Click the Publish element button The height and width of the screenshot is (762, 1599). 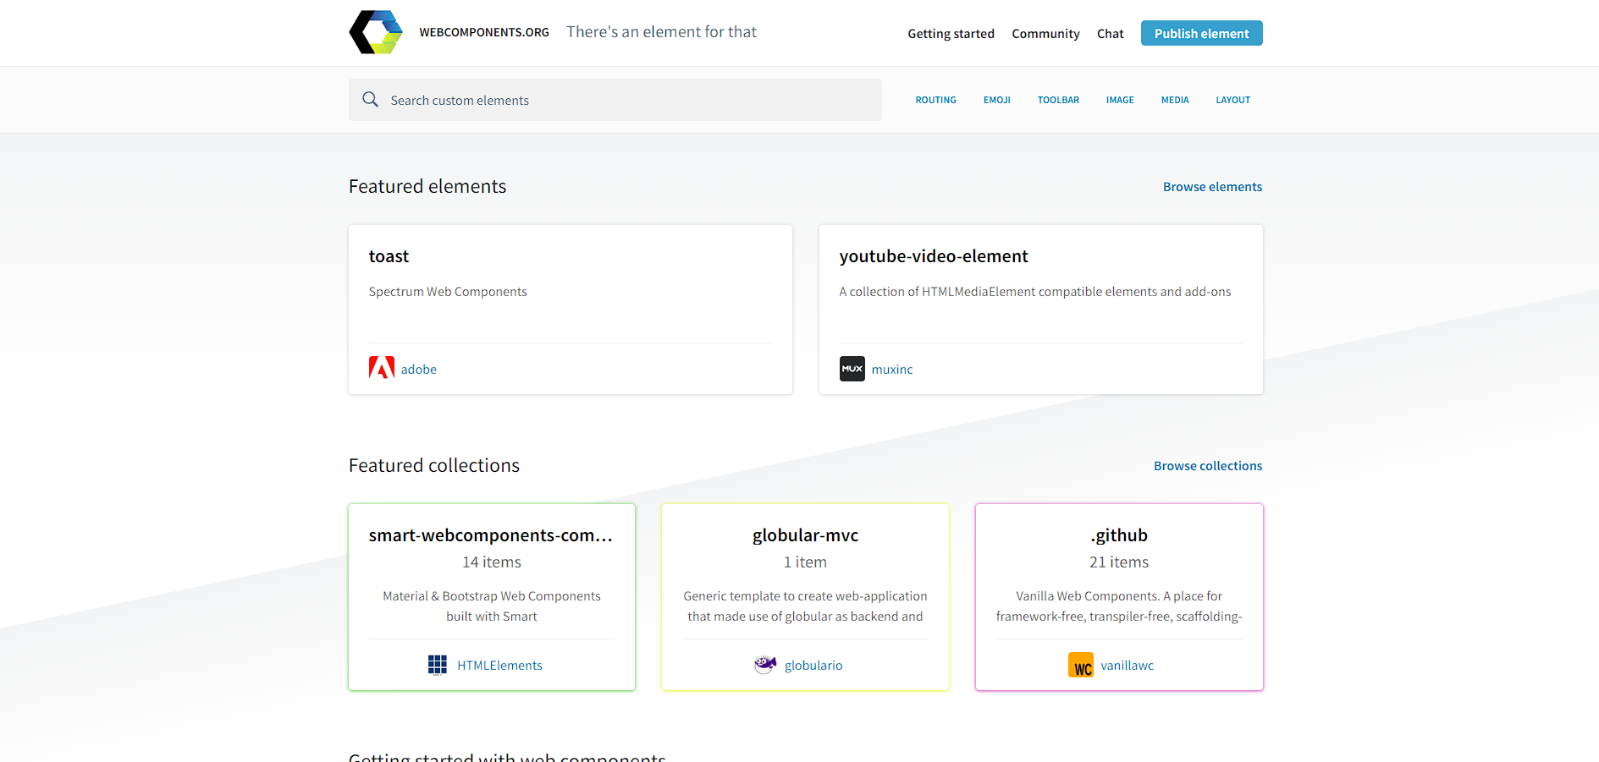pyautogui.click(x=1201, y=33)
